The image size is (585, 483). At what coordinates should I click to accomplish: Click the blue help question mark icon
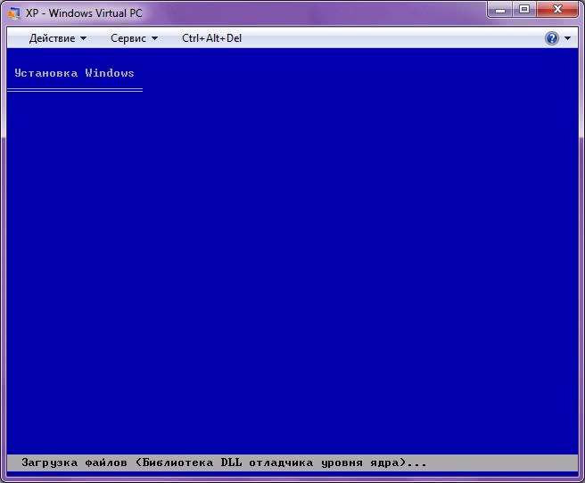pos(552,38)
